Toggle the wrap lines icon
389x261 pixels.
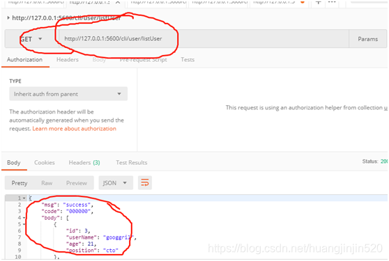tap(145, 183)
